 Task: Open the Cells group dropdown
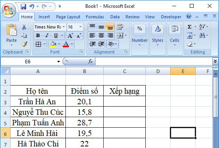(x=175, y=39)
